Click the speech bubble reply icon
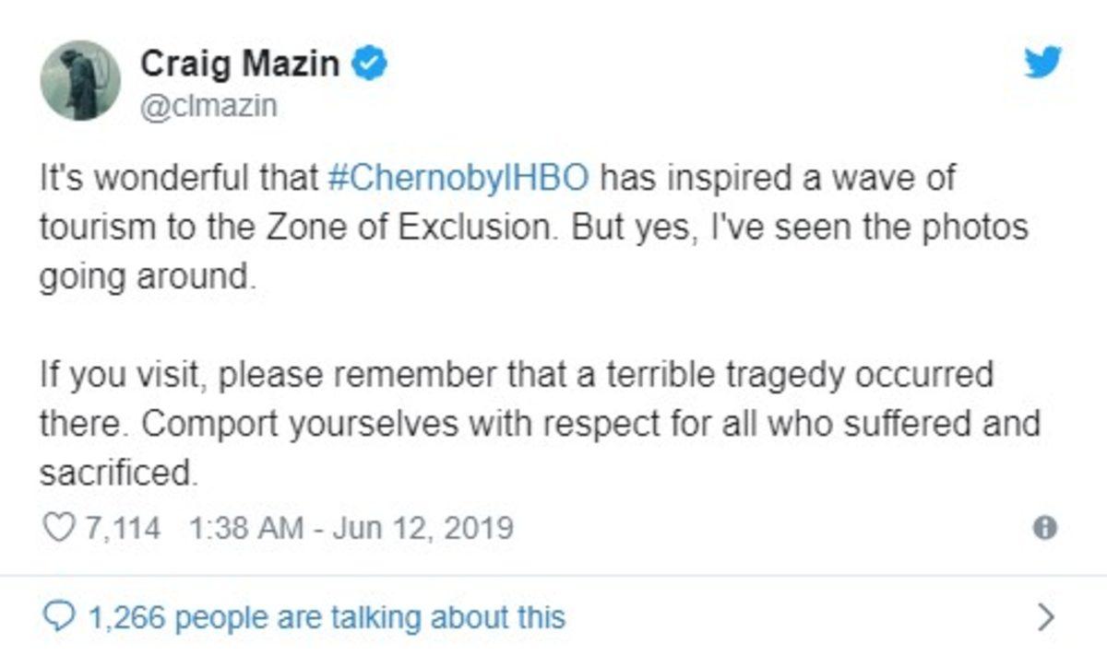1107x655 pixels. 58,615
